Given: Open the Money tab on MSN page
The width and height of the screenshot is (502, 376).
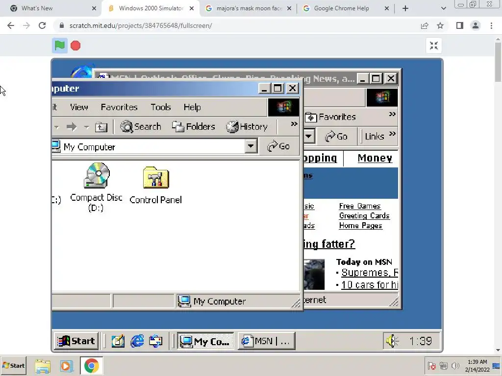Looking at the screenshot, I should pos(375,158).
